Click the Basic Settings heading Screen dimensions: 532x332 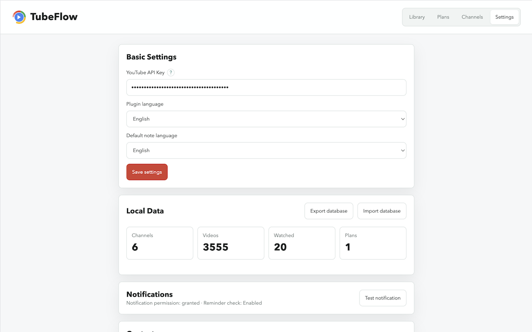coord(151,57)
